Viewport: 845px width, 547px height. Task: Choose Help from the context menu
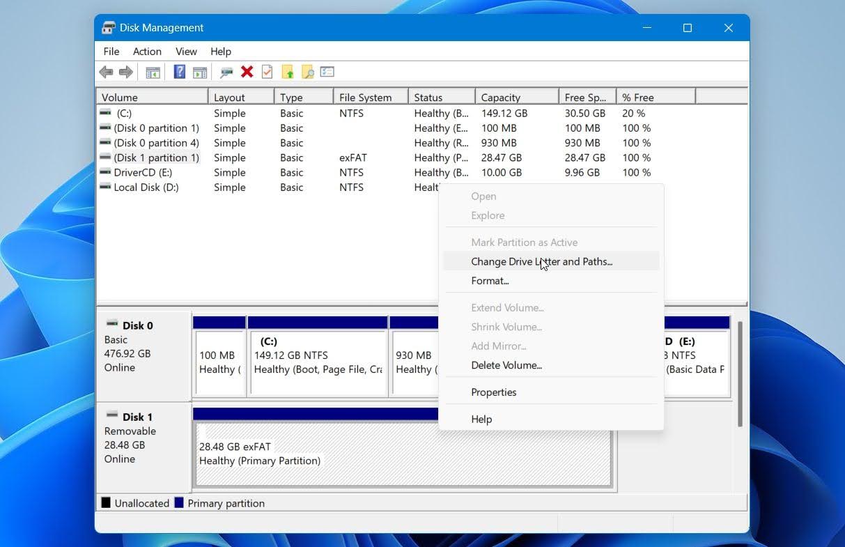click(x=551, y=419)
